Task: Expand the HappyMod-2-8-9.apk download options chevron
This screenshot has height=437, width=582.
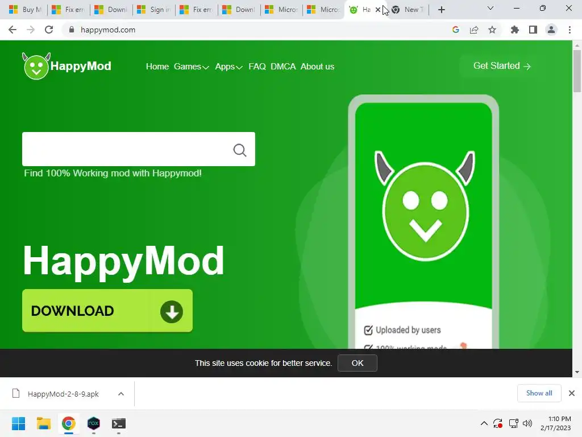Action: (x=121, y=394)
